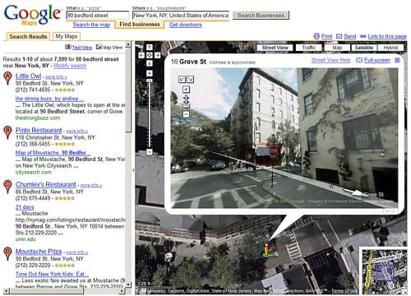
Task: Click the yellow pegman on the map
Action: click(x=266, y=250)
